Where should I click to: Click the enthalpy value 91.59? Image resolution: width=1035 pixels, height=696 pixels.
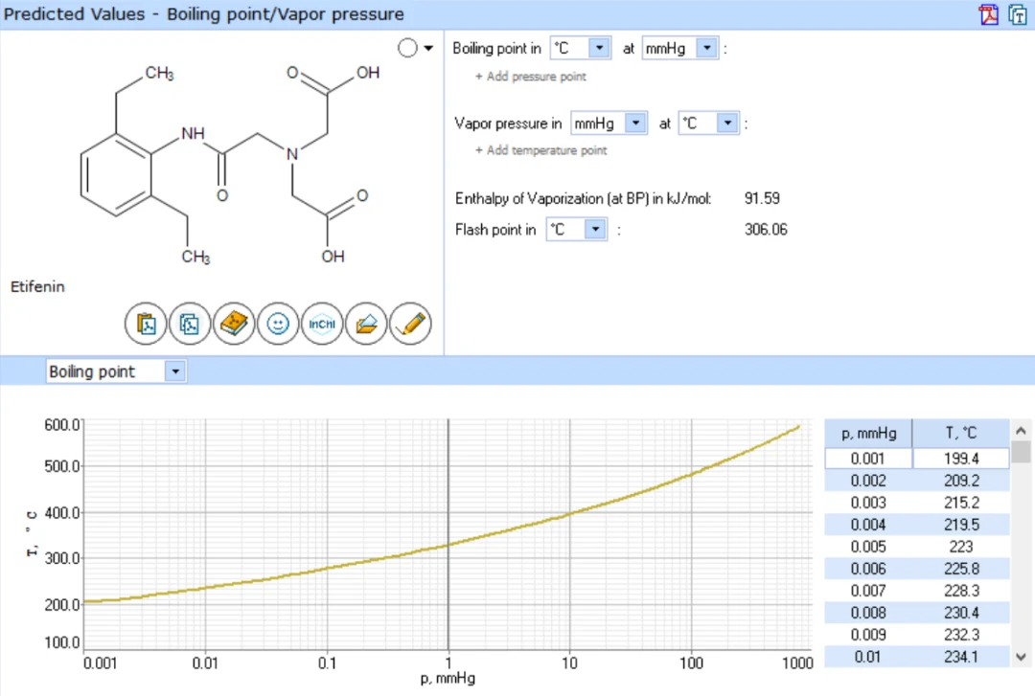[x=762, y=198]
